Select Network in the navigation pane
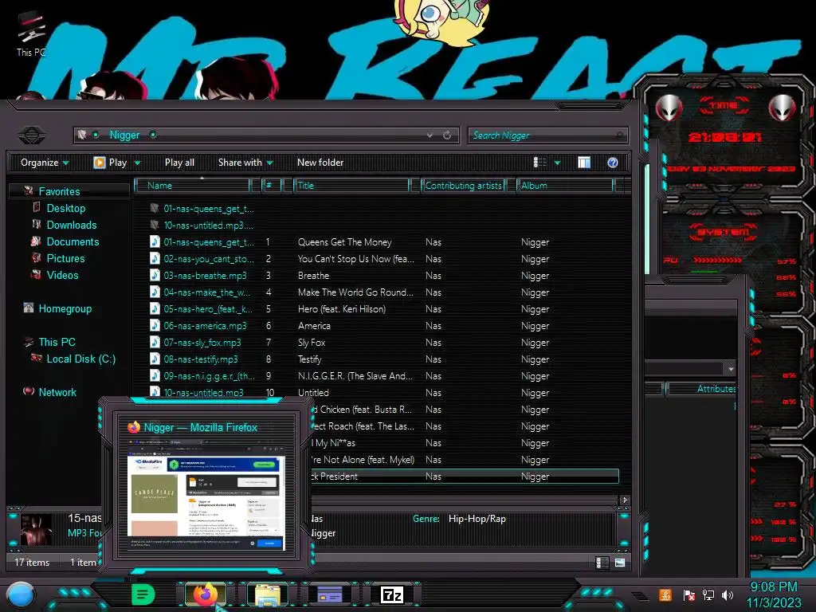The height and width of the screenshot is (612, 816). pyautogui.click(x=57, y=392)
